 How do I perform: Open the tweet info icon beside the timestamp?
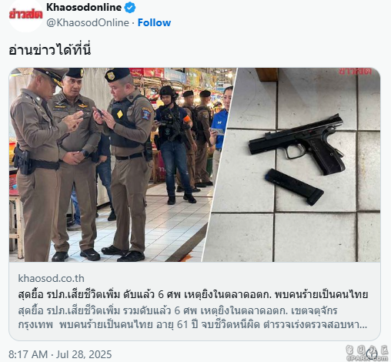click(373, 354)
